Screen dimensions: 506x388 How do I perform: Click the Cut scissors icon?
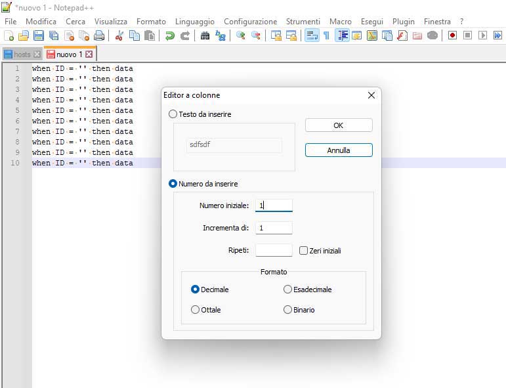click(119, 35)
